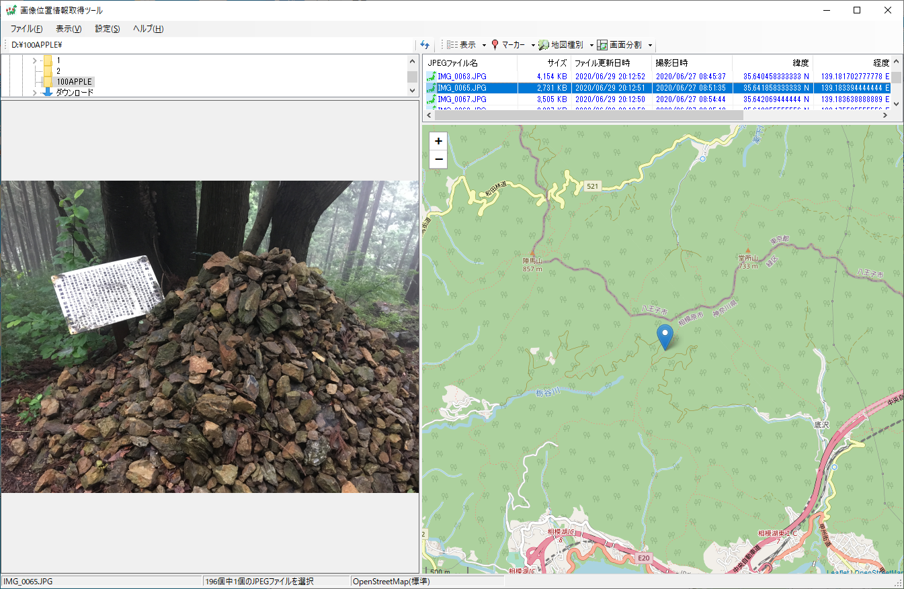Click latitude cell 35.640458333333 N
The height and width of the screenshot is (589, 904).
click(x=776, y=77)
